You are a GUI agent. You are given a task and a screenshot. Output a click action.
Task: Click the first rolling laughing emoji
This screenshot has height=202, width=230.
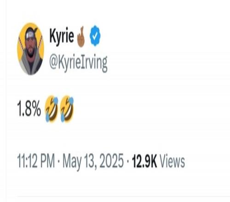[x=52, y=109]
